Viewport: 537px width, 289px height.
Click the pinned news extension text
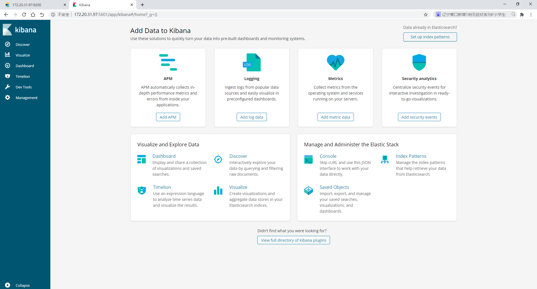[x=474, y=15]
